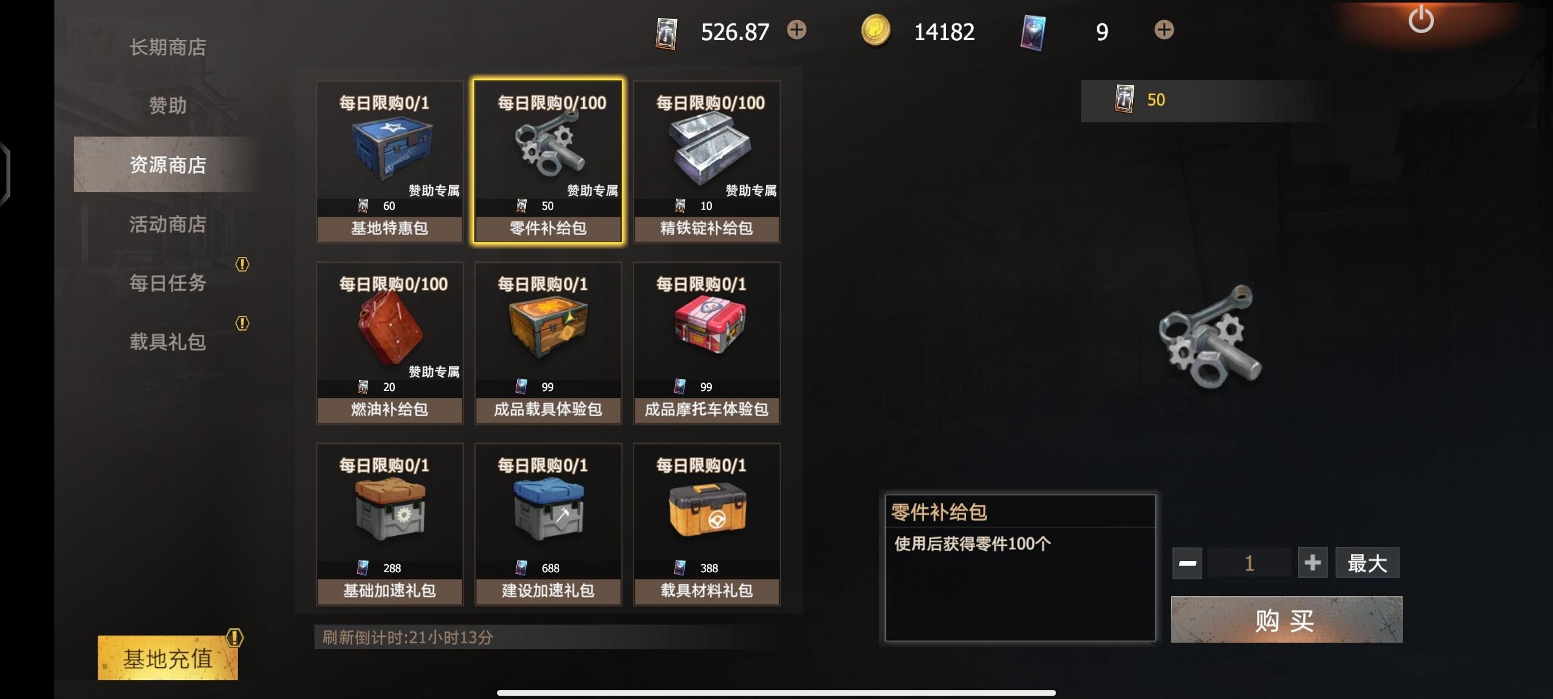Tap the 基地充值 gold button
Viewport: 1553px width, 699px height.
pos(168,658)
